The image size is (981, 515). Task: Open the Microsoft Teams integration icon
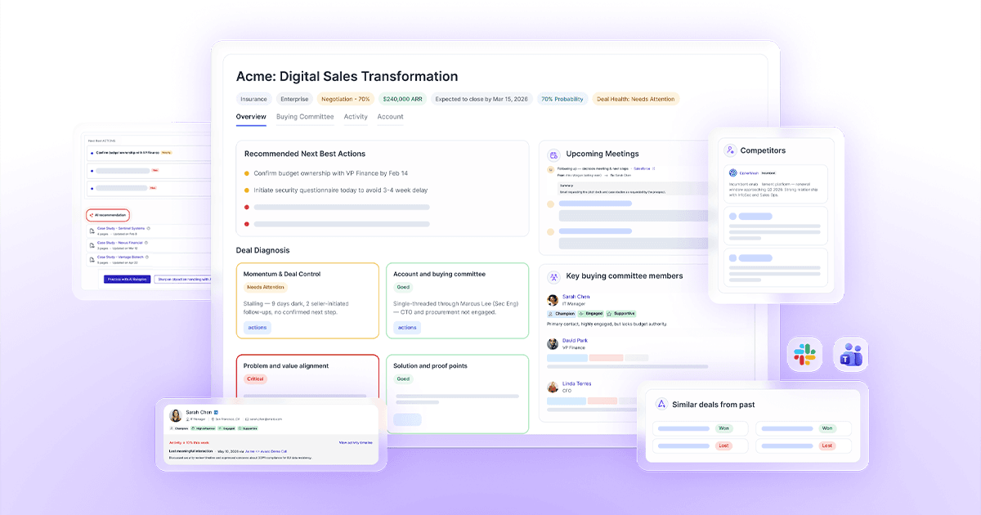point(851,354)
